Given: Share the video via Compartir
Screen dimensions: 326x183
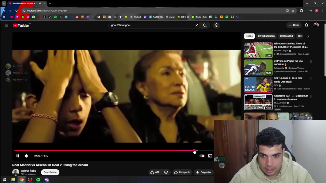Looking at the screenshot, I should pyautogui.click(x=182, y=172).
